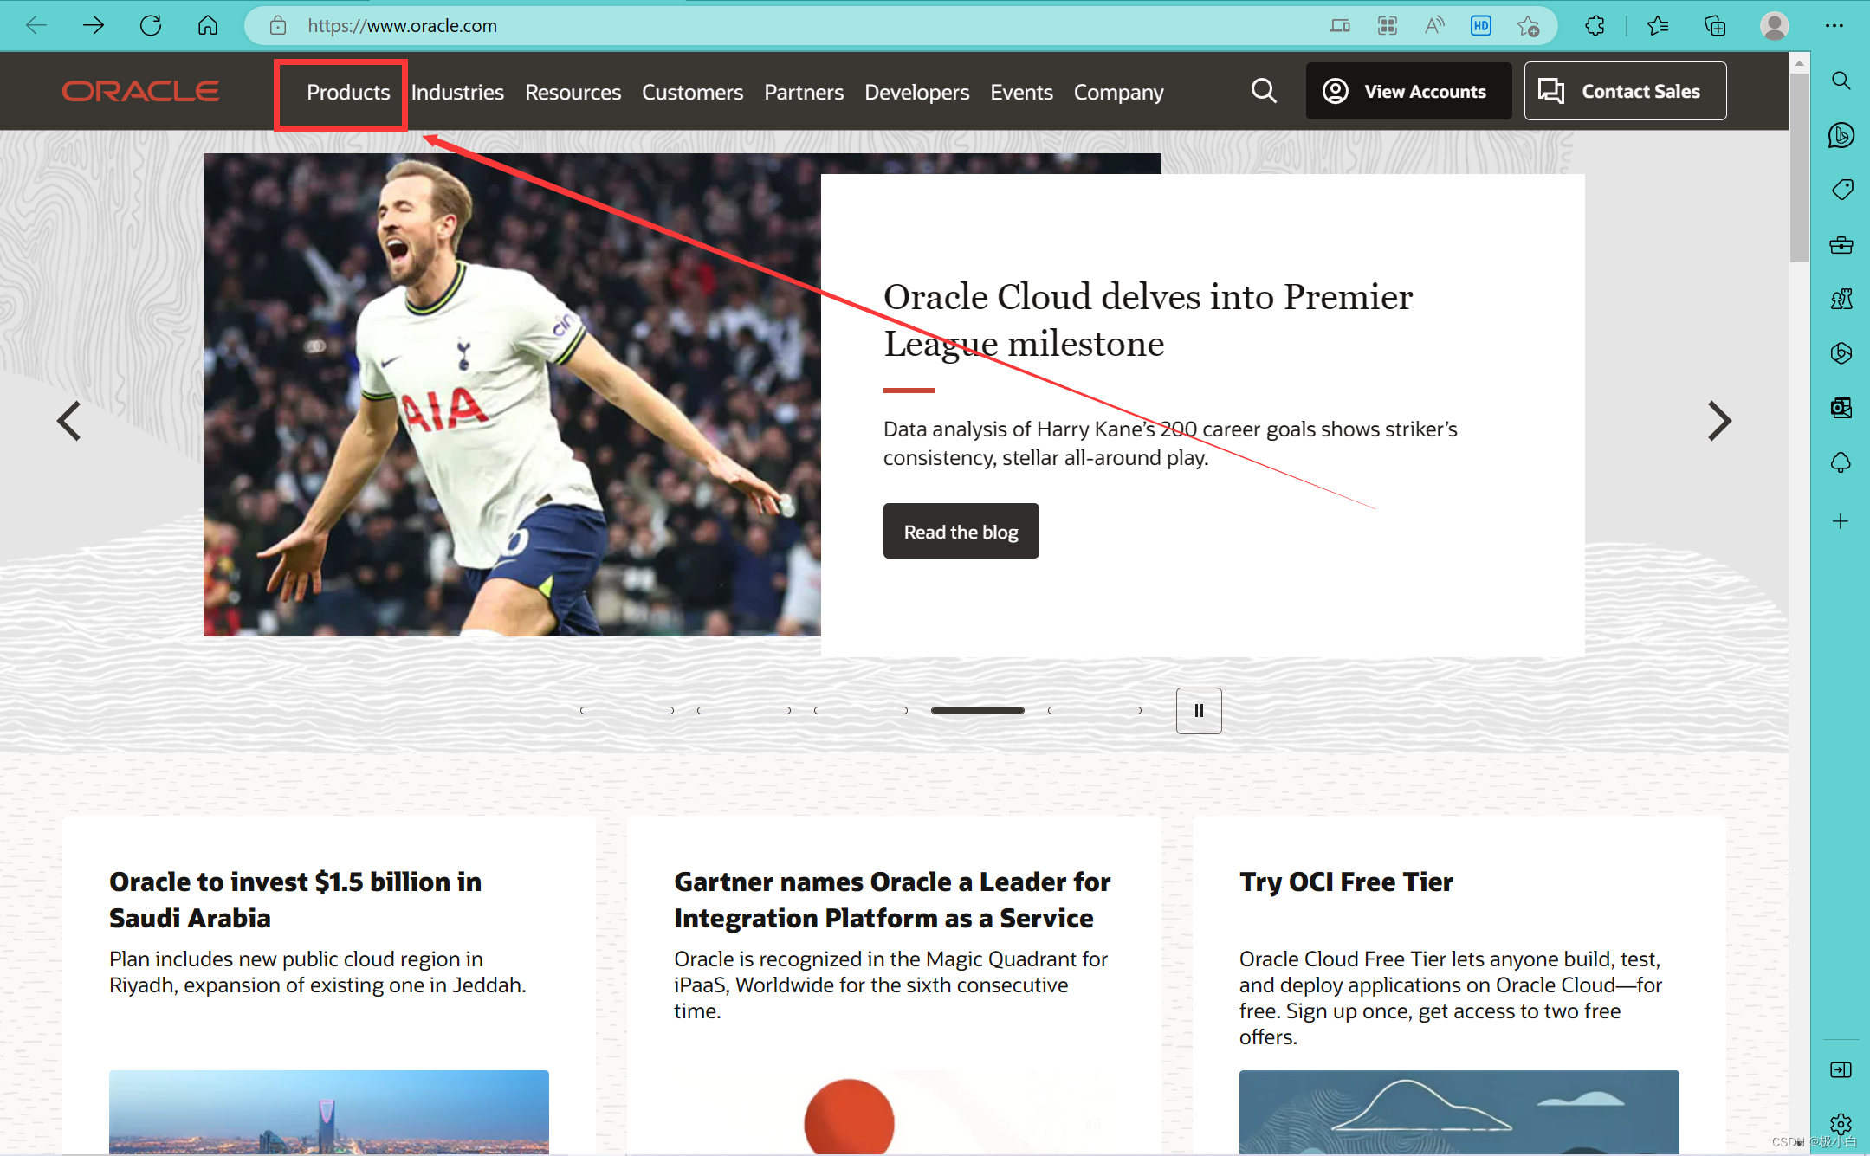Screen dimensions: 1870x1156
Task: Open Try OCI Free Tier headline
Action: pyautogui.click(x=1346, y=882)
